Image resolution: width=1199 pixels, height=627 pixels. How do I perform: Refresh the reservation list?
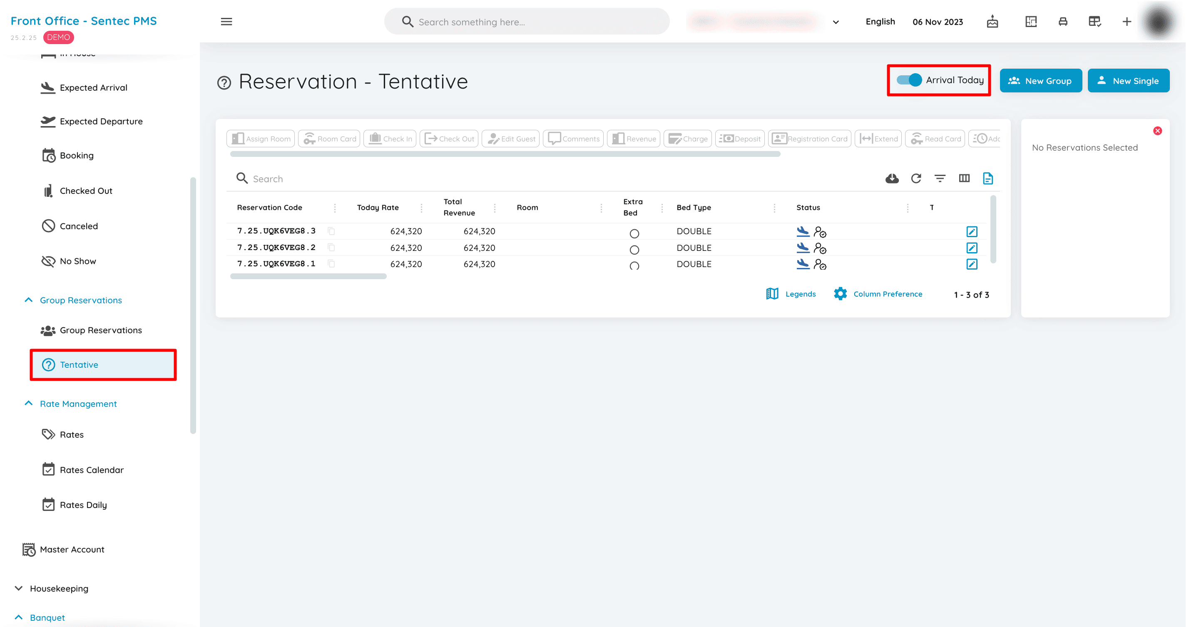click(x=916, y=178)
